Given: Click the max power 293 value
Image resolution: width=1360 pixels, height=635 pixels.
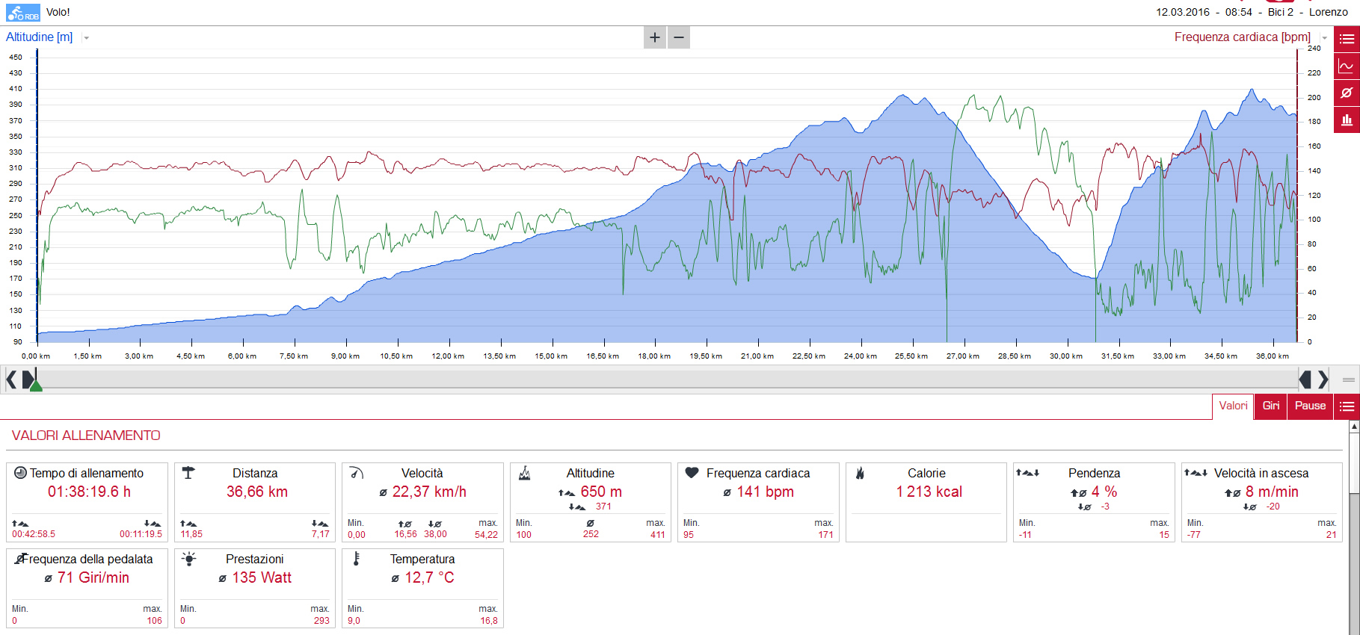Looking at the screenshot, I should point(321,620).
